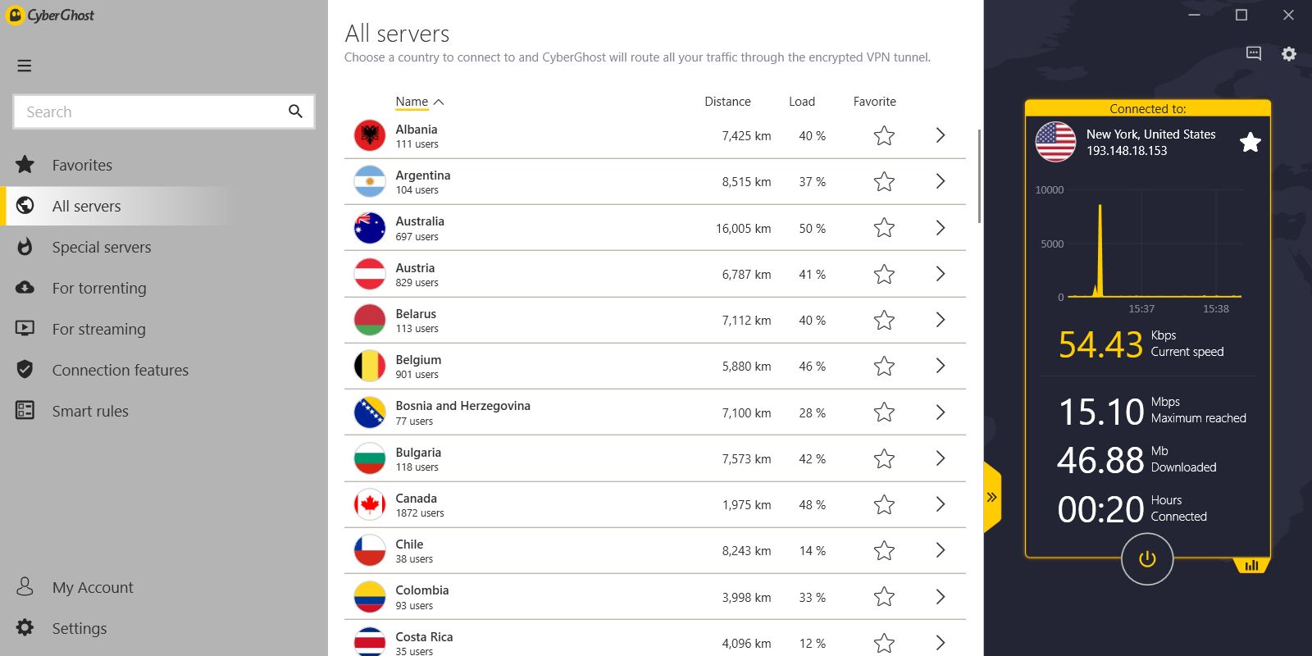Open My Account page
1312x656 pixels.
pyautogui.click(x=92, y=587)
